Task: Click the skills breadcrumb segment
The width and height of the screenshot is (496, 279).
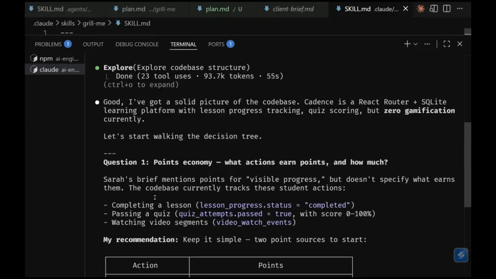Action: [68, 23]
